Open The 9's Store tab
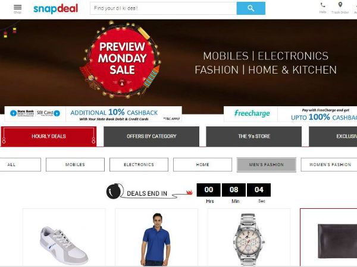This screenshot has height=267, width=357. (x=254, y=136)
